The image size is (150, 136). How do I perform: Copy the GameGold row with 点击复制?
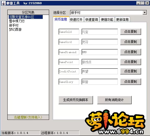[x=131, y=32]
